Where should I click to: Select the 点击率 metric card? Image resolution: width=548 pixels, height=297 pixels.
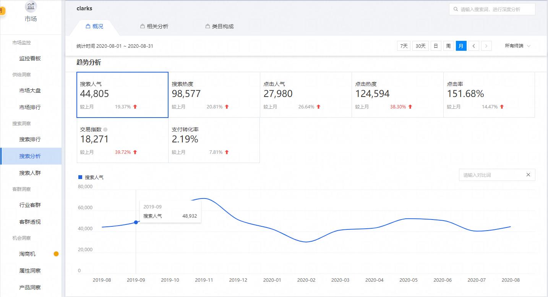(x=489, y=94)
